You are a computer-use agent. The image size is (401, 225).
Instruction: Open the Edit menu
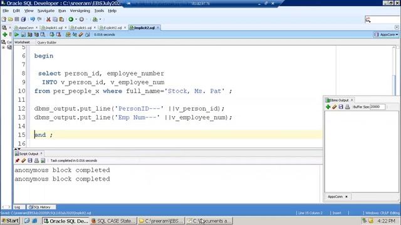[x=16, y=11]
